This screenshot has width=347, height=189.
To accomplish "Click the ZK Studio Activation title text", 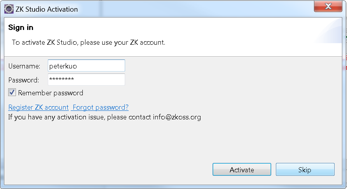I will (x=47, y=9).
